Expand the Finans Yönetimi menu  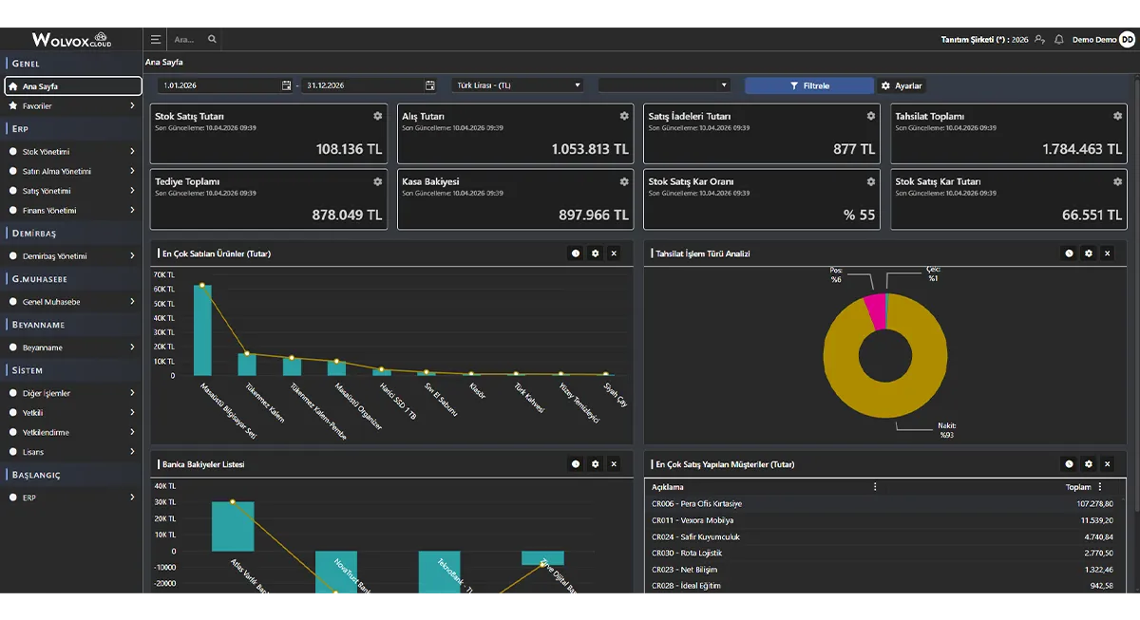(72, 211)
